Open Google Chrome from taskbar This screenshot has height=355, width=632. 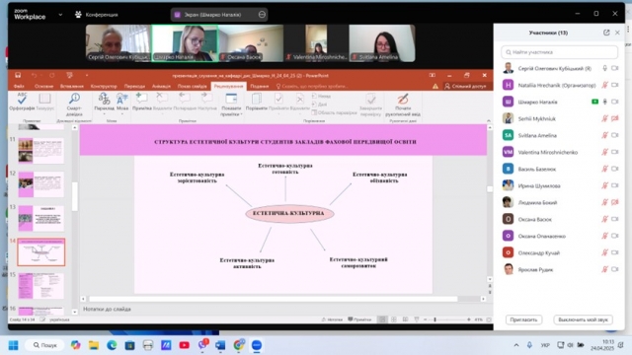click(x=239, y=345)
